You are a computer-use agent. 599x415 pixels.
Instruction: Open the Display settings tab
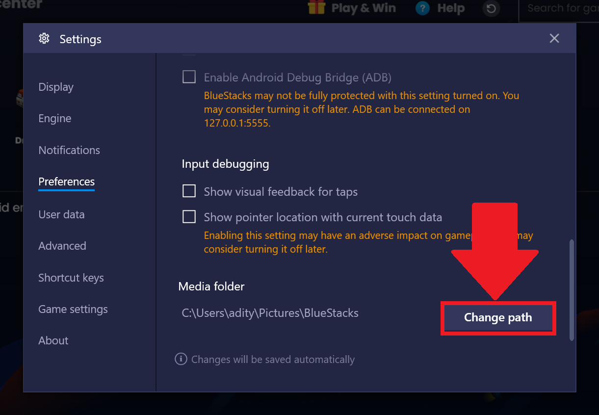tap(56, 87)
